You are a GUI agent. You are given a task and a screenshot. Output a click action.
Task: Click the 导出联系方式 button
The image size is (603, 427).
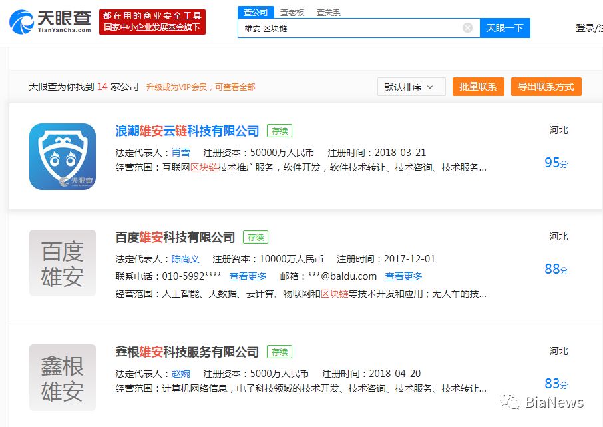point(546,87)
